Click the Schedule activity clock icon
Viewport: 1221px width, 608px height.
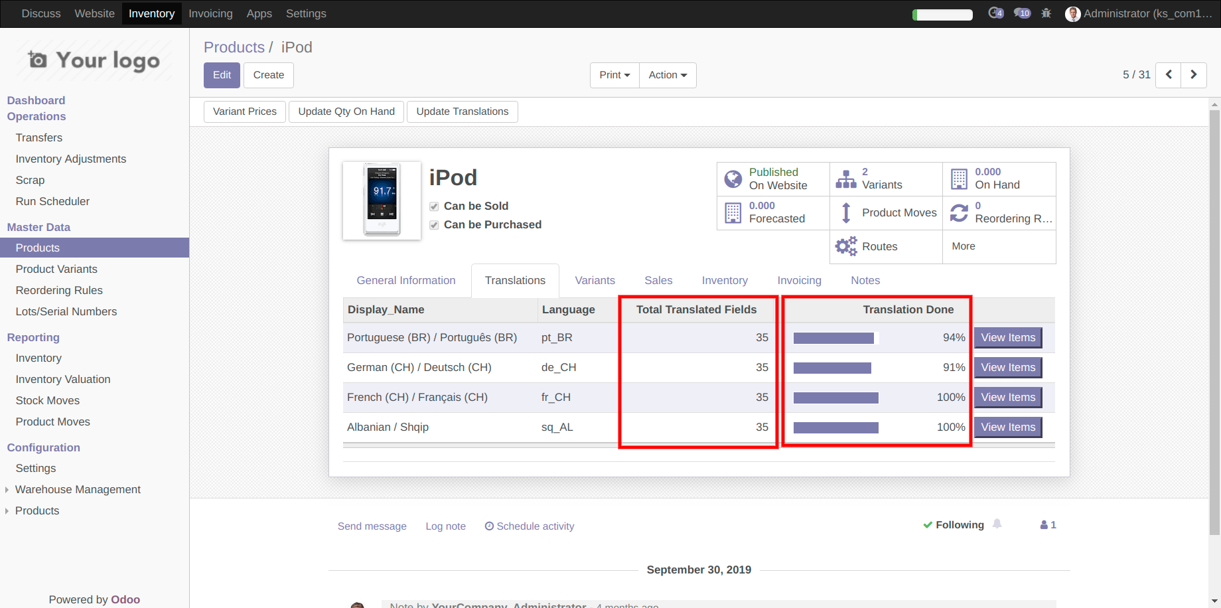point(489,526)
